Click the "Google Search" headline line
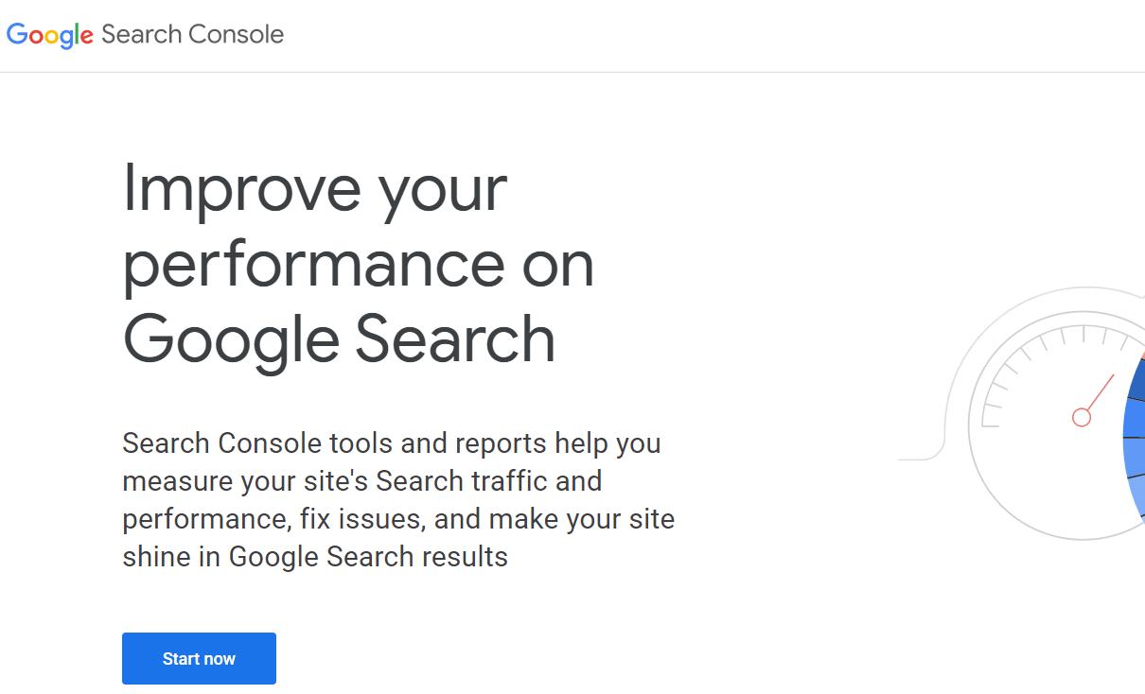Image resolution: width=1145 pixels, height=694 pixels. point(339,338)
